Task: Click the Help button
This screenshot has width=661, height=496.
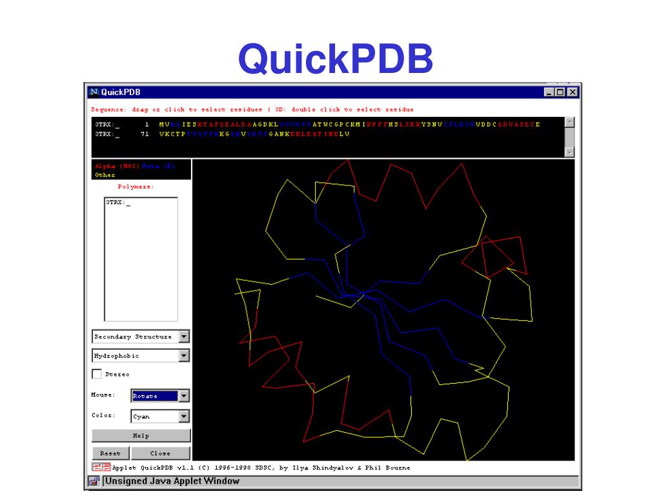Action: (141, 435)
